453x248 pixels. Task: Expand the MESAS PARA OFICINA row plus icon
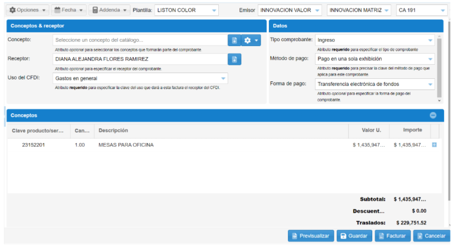(x=435, y=145)
